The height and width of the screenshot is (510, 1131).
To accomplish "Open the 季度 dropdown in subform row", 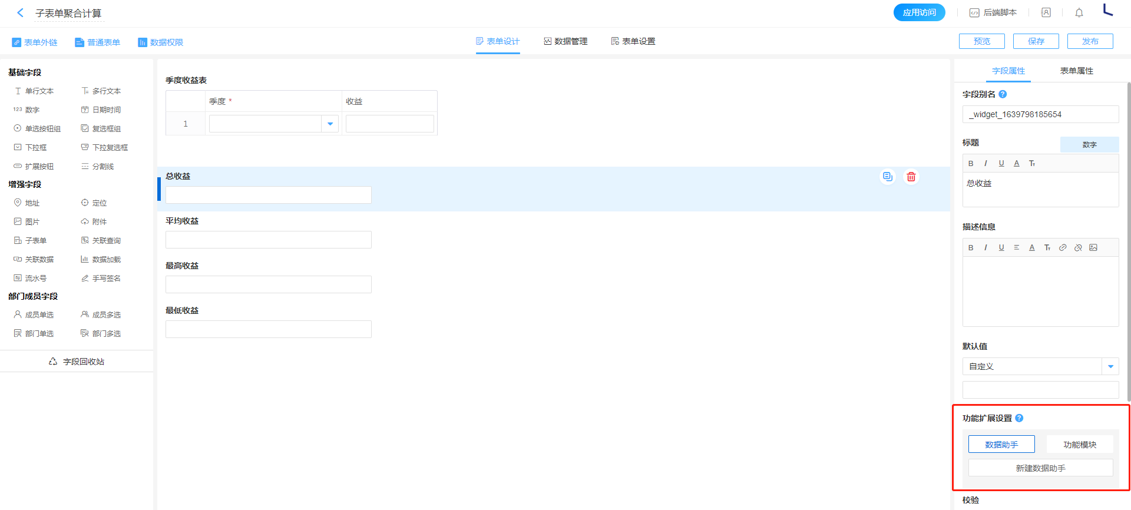I will [330, 124].
